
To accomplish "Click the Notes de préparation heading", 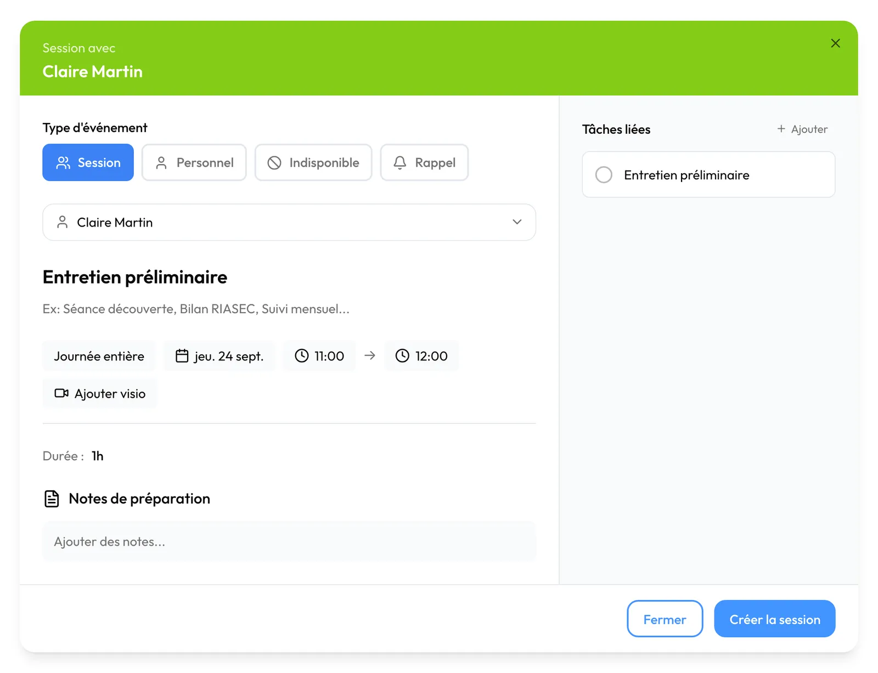I will (139, 499).
